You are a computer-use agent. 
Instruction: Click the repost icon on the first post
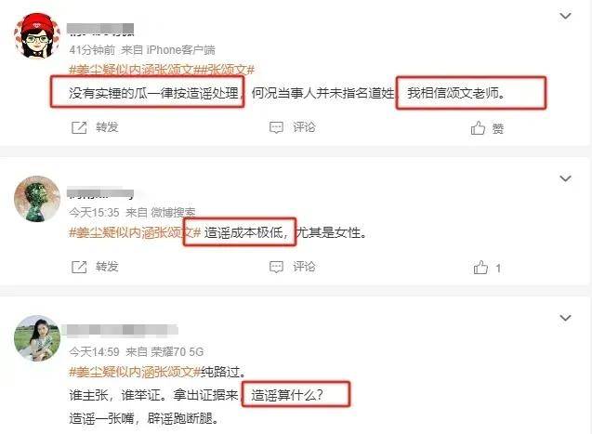pos(79,127)
